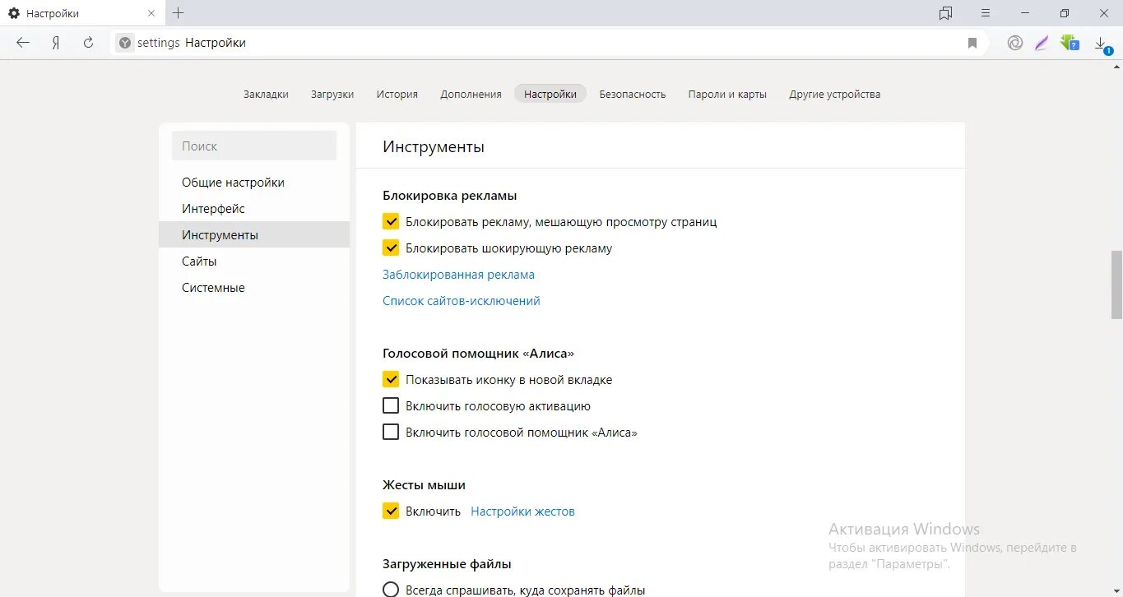The height and width of the screenshot is (597, 1123).
Task: Enable Включить голосовую активацию checkbox
Action: [x=391, y=406]
